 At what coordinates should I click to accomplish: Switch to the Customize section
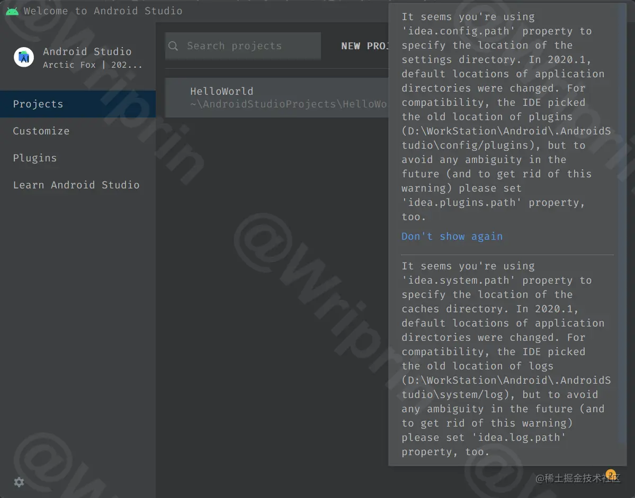[41, 131]
